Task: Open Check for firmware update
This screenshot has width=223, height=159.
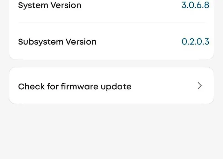Action: coord(75,86)
